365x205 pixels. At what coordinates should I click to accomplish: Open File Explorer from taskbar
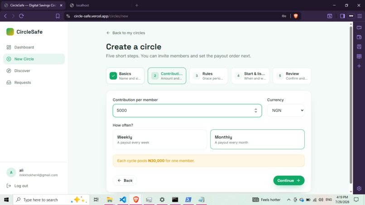click(110, 200)
